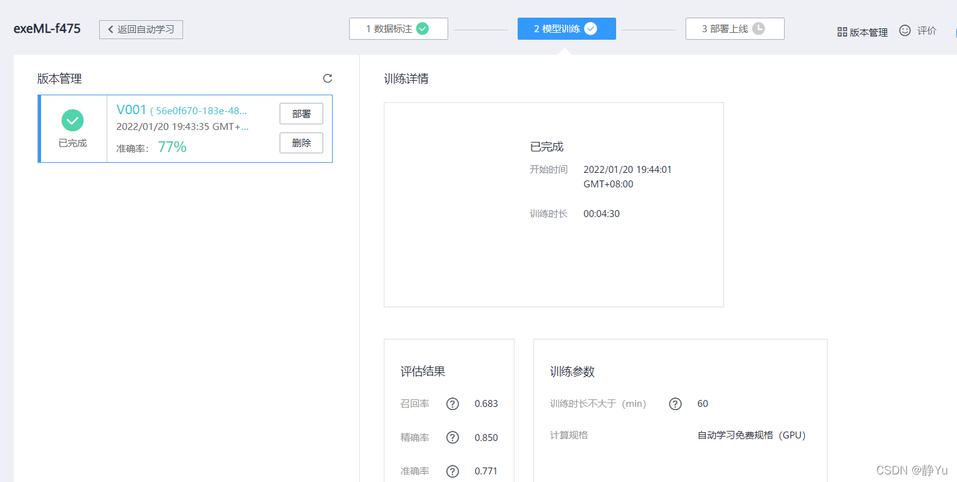
Task: Click accuracy value 0.771
Action: (486, 471)
